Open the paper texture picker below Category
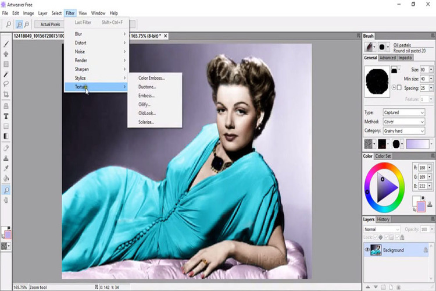This screenshot has height=291, width=436. click(x=370, y=144)
